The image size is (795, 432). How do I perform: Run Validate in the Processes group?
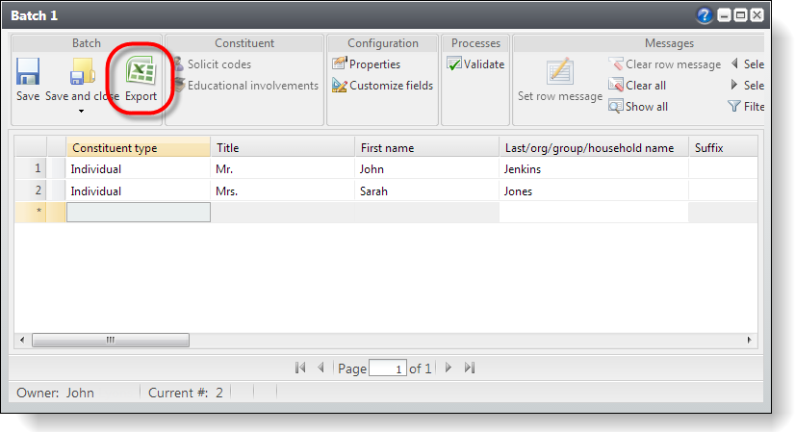click(475, 64)
